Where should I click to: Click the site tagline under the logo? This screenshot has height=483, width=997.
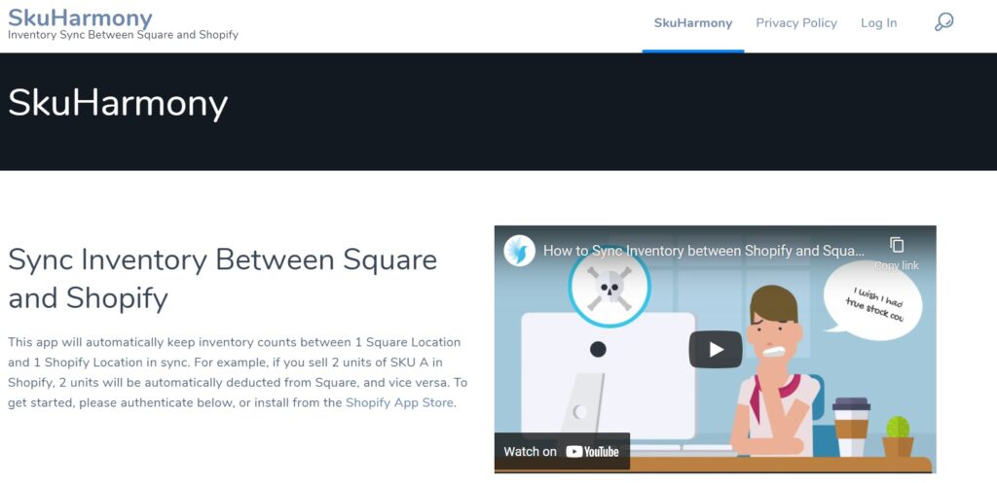(x=123, y=34)
